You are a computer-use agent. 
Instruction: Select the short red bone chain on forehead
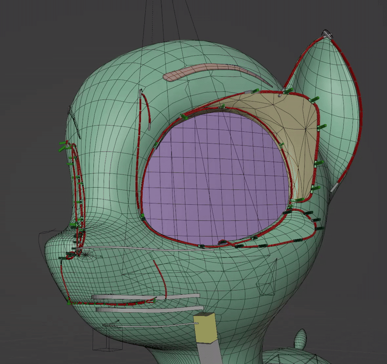click(x=145, y=110)
